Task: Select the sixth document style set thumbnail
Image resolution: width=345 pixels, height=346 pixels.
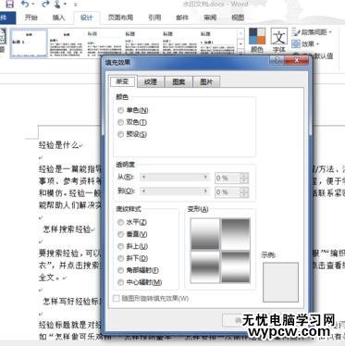Action: point(217,43)
